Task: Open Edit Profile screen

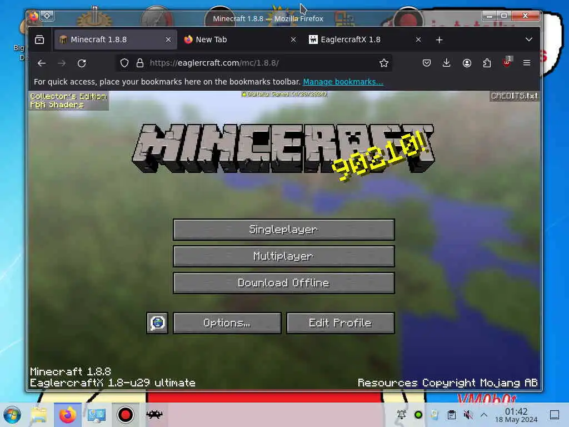Action: [341, 323]
